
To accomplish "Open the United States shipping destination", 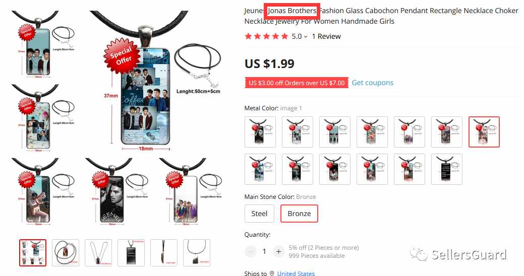I will (296, 273).
